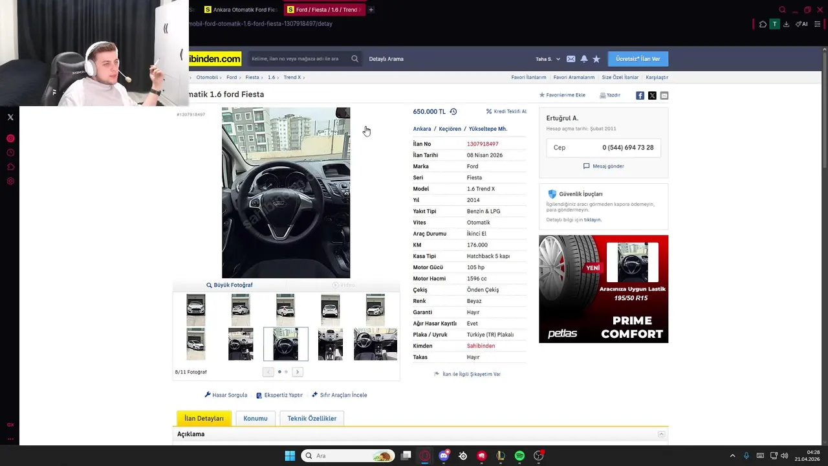Screen dimensions: 828x466
Task: Click Keçiören location link
Action: click(x=450, y=129)
